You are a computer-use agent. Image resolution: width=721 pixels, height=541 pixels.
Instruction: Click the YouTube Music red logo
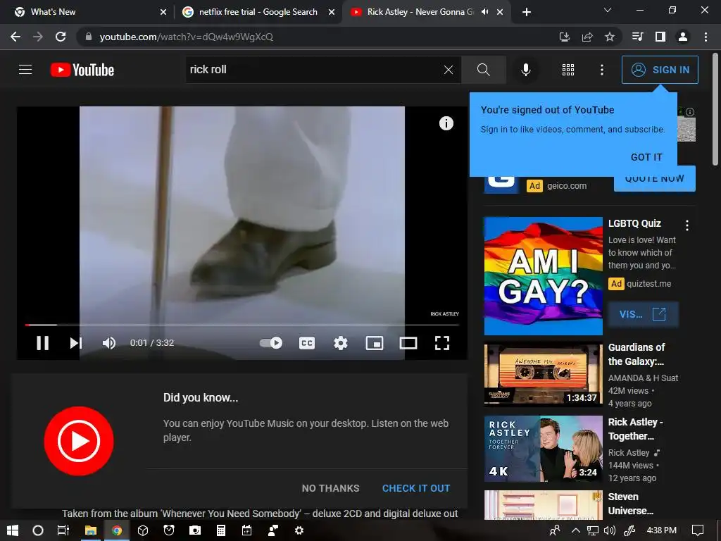click(x=79, y=441)
